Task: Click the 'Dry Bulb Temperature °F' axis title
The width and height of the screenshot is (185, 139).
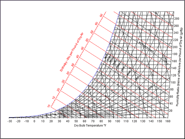Action: pyautogui.click(x=90, y=126)
